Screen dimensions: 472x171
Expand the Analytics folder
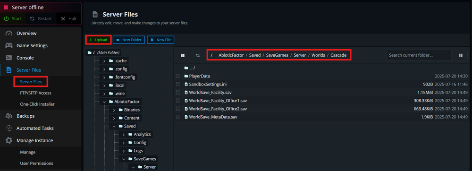(123, 134)
